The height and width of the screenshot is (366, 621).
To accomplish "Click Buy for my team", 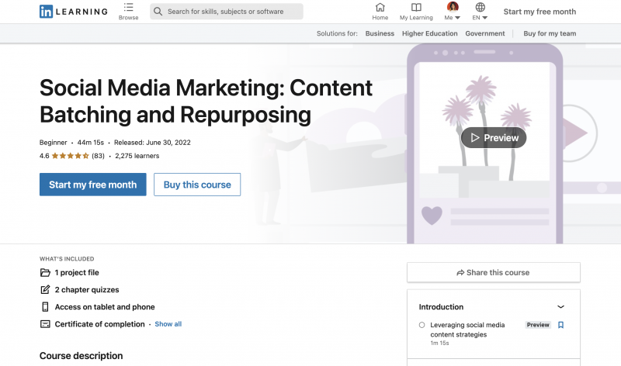I will (x=550, y=33).
